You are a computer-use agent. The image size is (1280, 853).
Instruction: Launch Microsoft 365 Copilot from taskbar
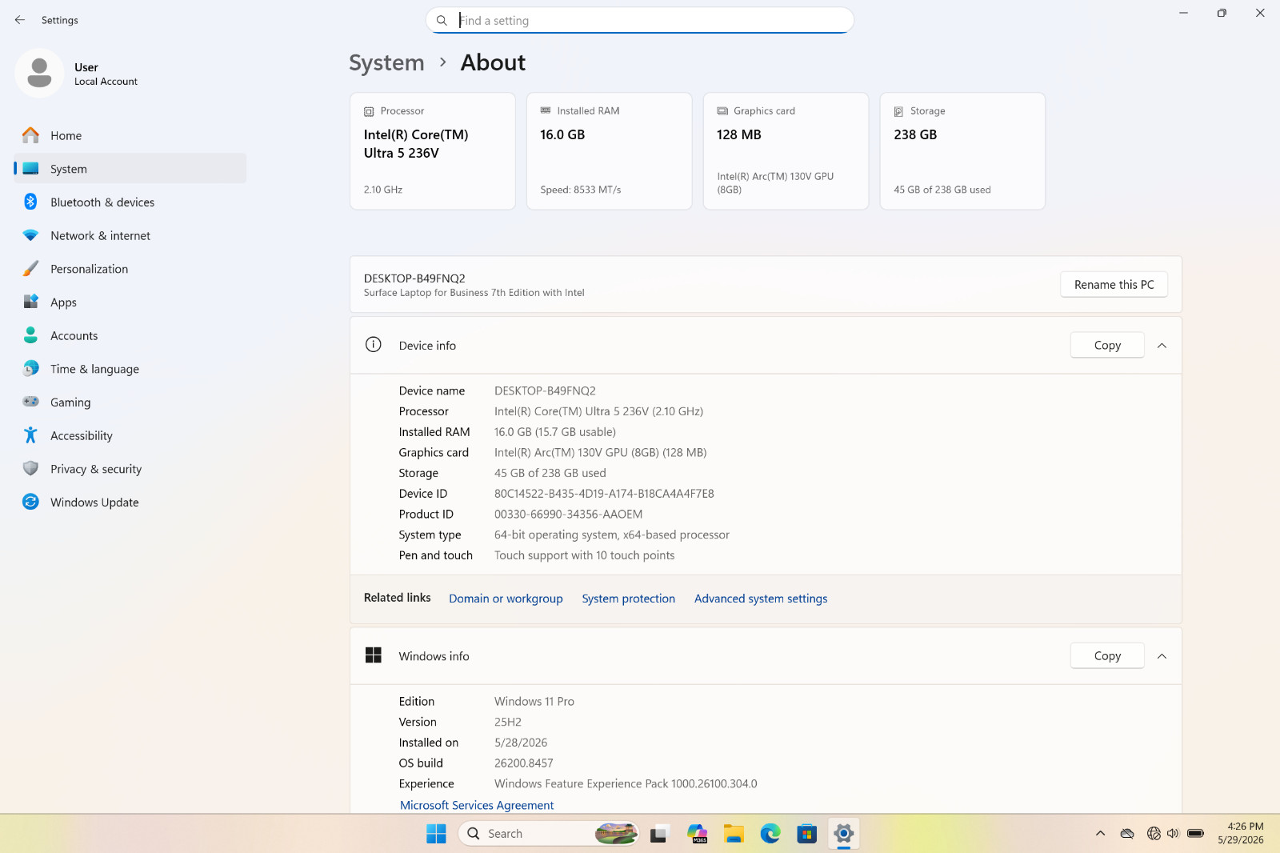tap(697, 834)
